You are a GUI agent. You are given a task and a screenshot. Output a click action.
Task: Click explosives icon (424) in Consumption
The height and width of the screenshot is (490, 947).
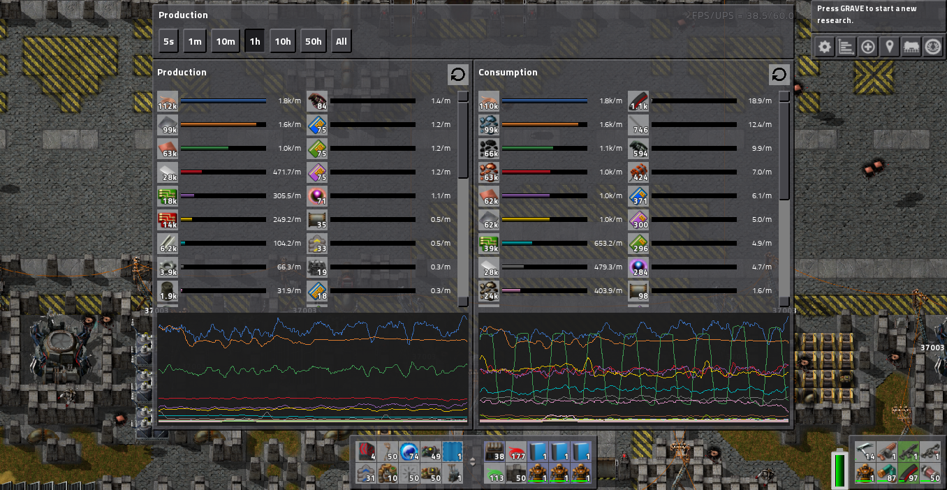[x=638, y=172]
